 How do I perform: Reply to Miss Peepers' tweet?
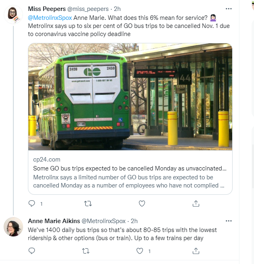pyautogui.click(x=32, y=203)
